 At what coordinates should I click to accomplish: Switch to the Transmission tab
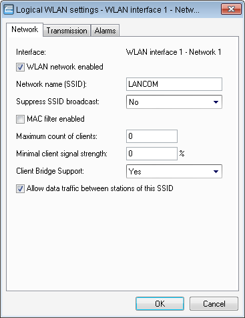point(67,31)
